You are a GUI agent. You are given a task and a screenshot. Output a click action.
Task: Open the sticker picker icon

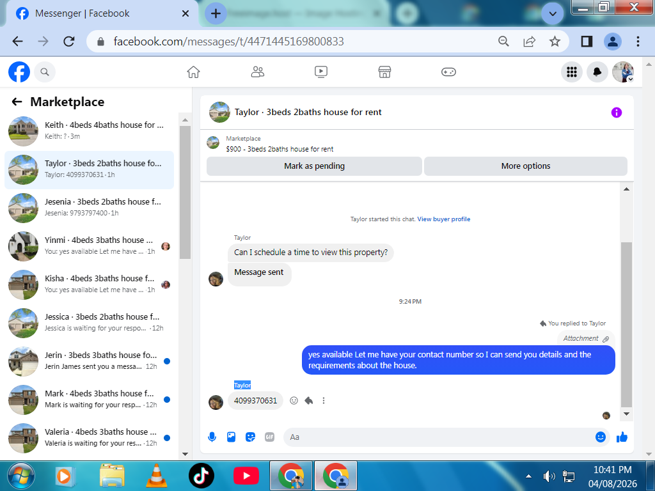click(x=250, y=437)
